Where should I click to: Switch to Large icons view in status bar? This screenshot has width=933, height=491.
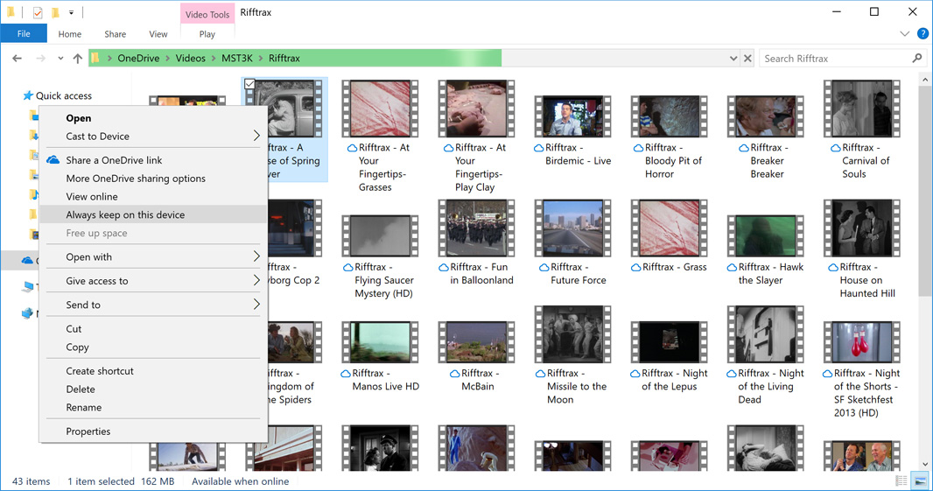(919, 481)
